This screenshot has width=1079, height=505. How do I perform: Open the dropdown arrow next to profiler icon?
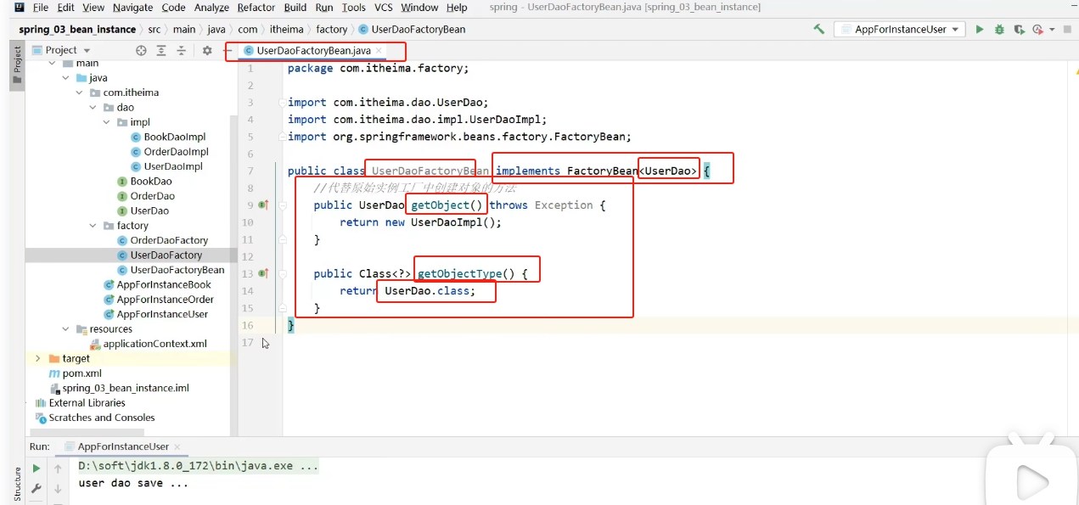(1052, 29)
